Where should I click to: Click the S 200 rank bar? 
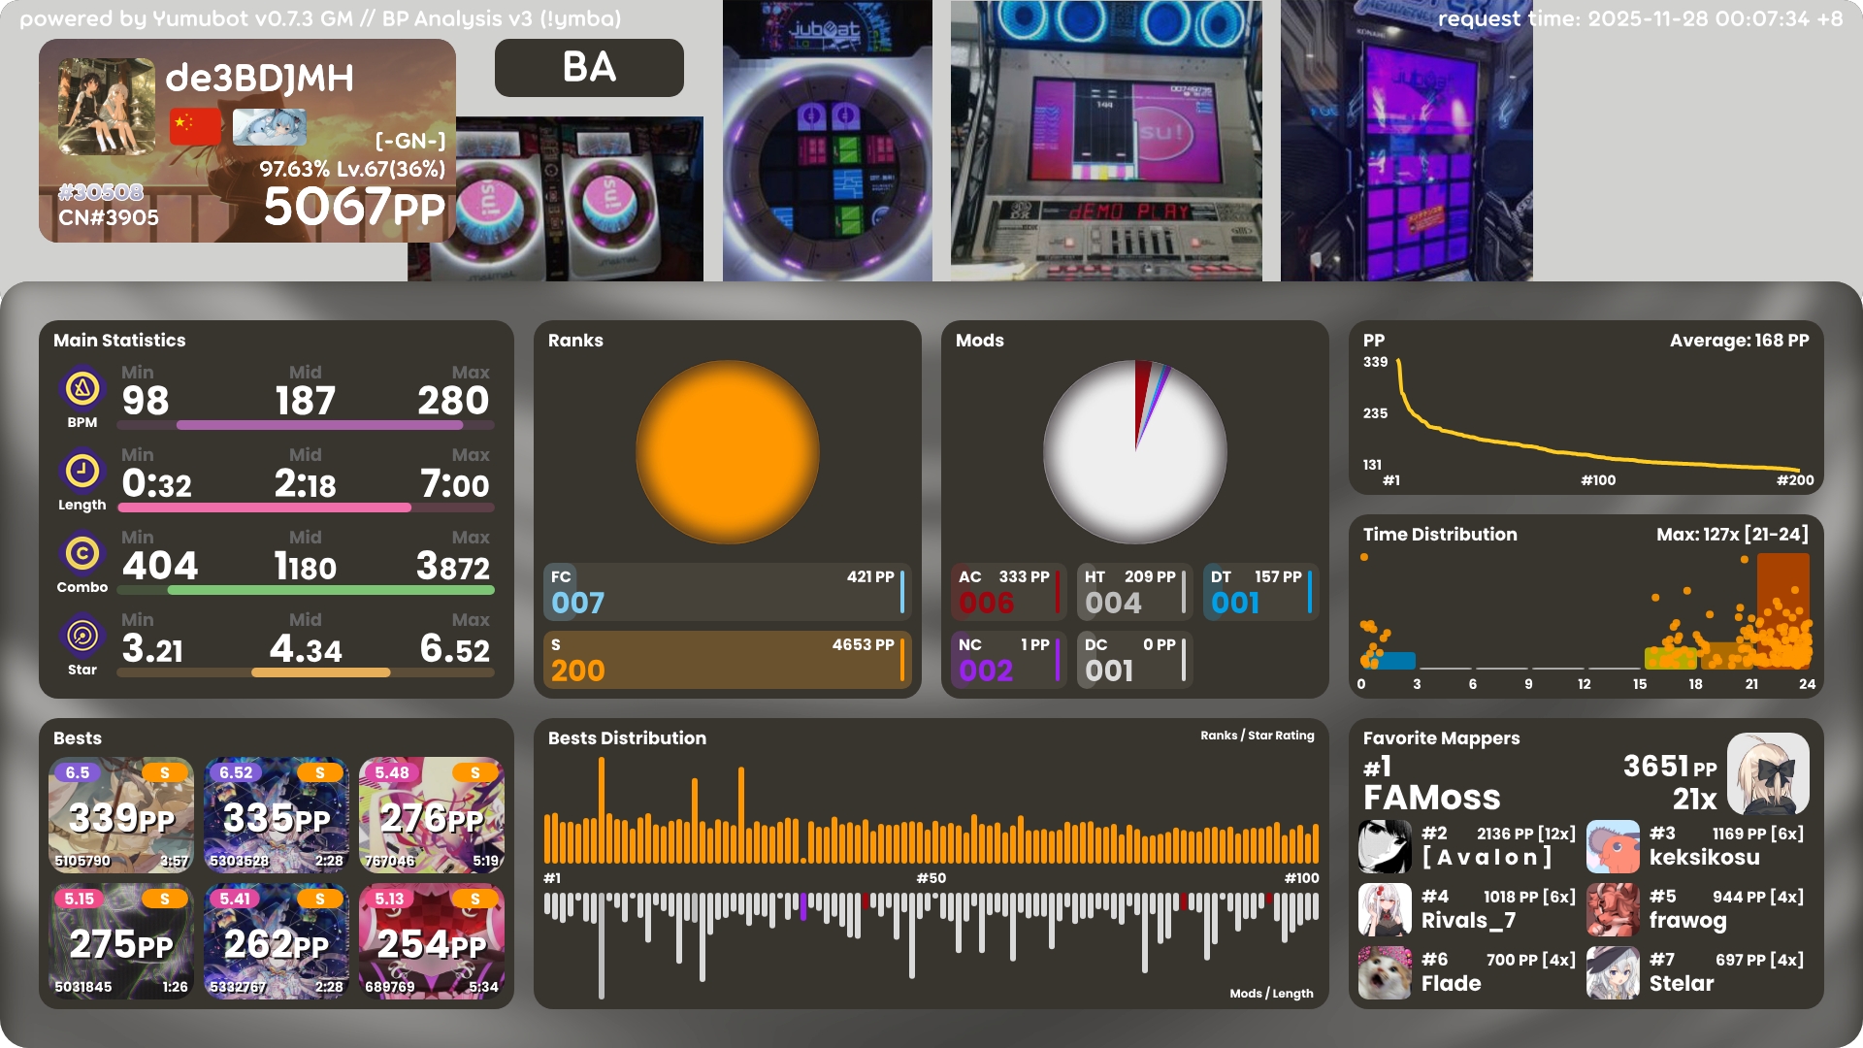click(x=727, y=660)
